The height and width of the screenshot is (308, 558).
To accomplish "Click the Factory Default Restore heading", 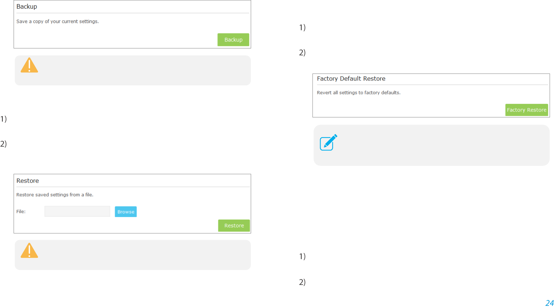I will pos(351,79).
